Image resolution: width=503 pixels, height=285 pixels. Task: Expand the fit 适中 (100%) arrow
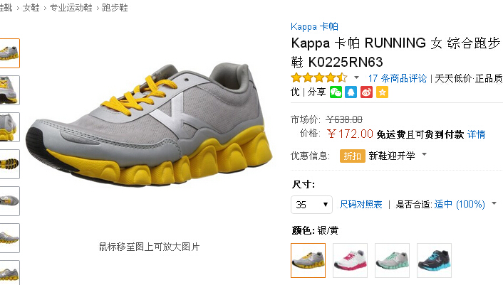click(x=494, y=203)
